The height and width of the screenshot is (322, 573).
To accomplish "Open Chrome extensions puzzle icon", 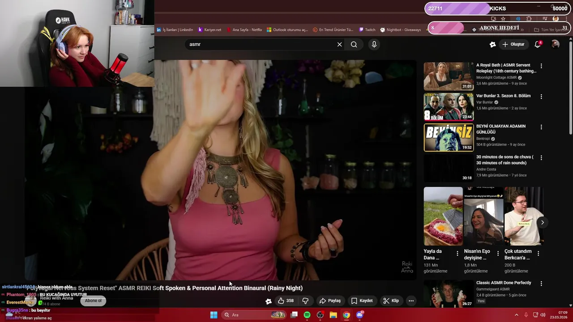I will pos(529,19).
